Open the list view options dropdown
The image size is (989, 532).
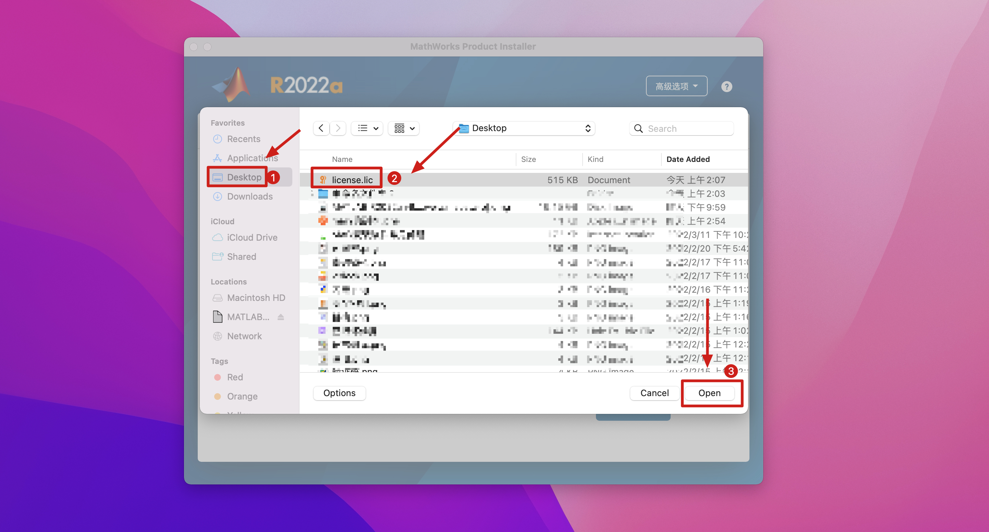pyautogui.click(x=367, y=128)
